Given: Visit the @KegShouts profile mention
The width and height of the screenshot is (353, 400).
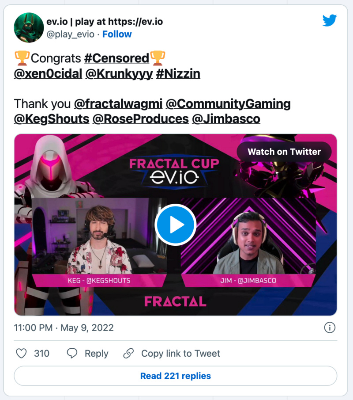Looking at the screenshot, I should [x=52, y=119].
